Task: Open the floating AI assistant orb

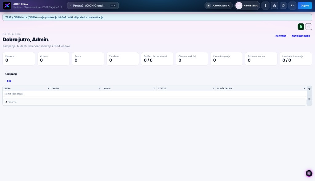Action: coord(309,173)
